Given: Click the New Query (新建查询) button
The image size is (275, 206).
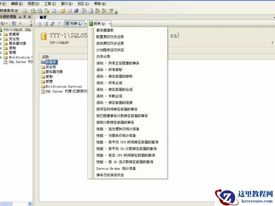Looking at the screenshot, I should point(9,11).
